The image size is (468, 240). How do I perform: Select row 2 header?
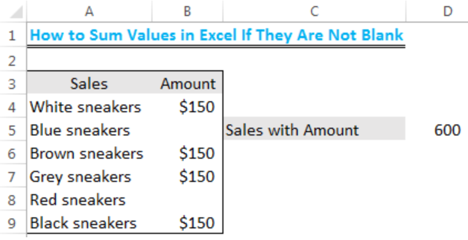[12, 60]
